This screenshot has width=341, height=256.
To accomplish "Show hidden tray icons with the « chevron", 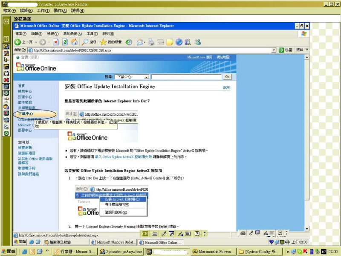I will (x=288, y=252).
